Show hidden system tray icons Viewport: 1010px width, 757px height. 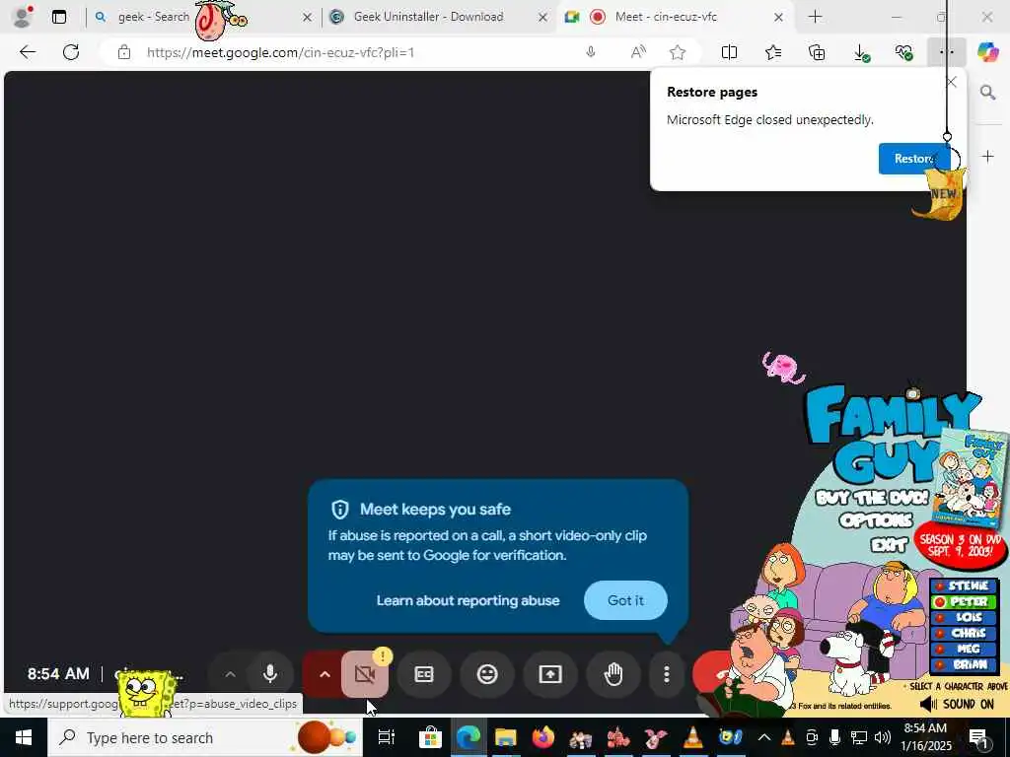[x=764, y=737]
